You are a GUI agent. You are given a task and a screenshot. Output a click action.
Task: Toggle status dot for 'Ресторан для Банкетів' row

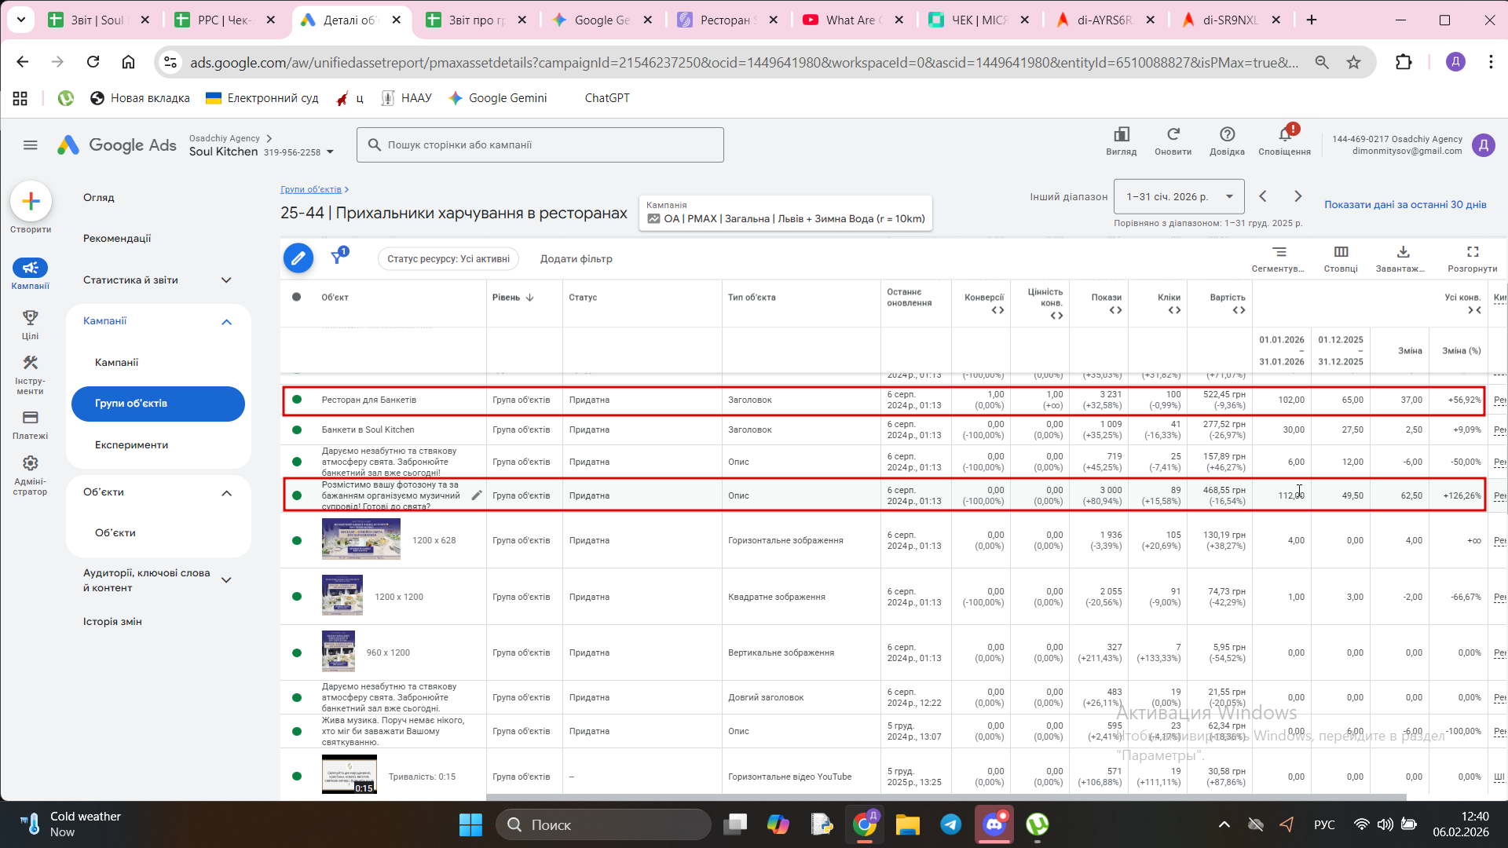click(297, 400)
